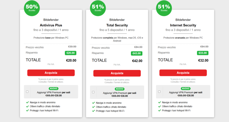Click the NUOVO badge under Internet Security

click(185, 88)
